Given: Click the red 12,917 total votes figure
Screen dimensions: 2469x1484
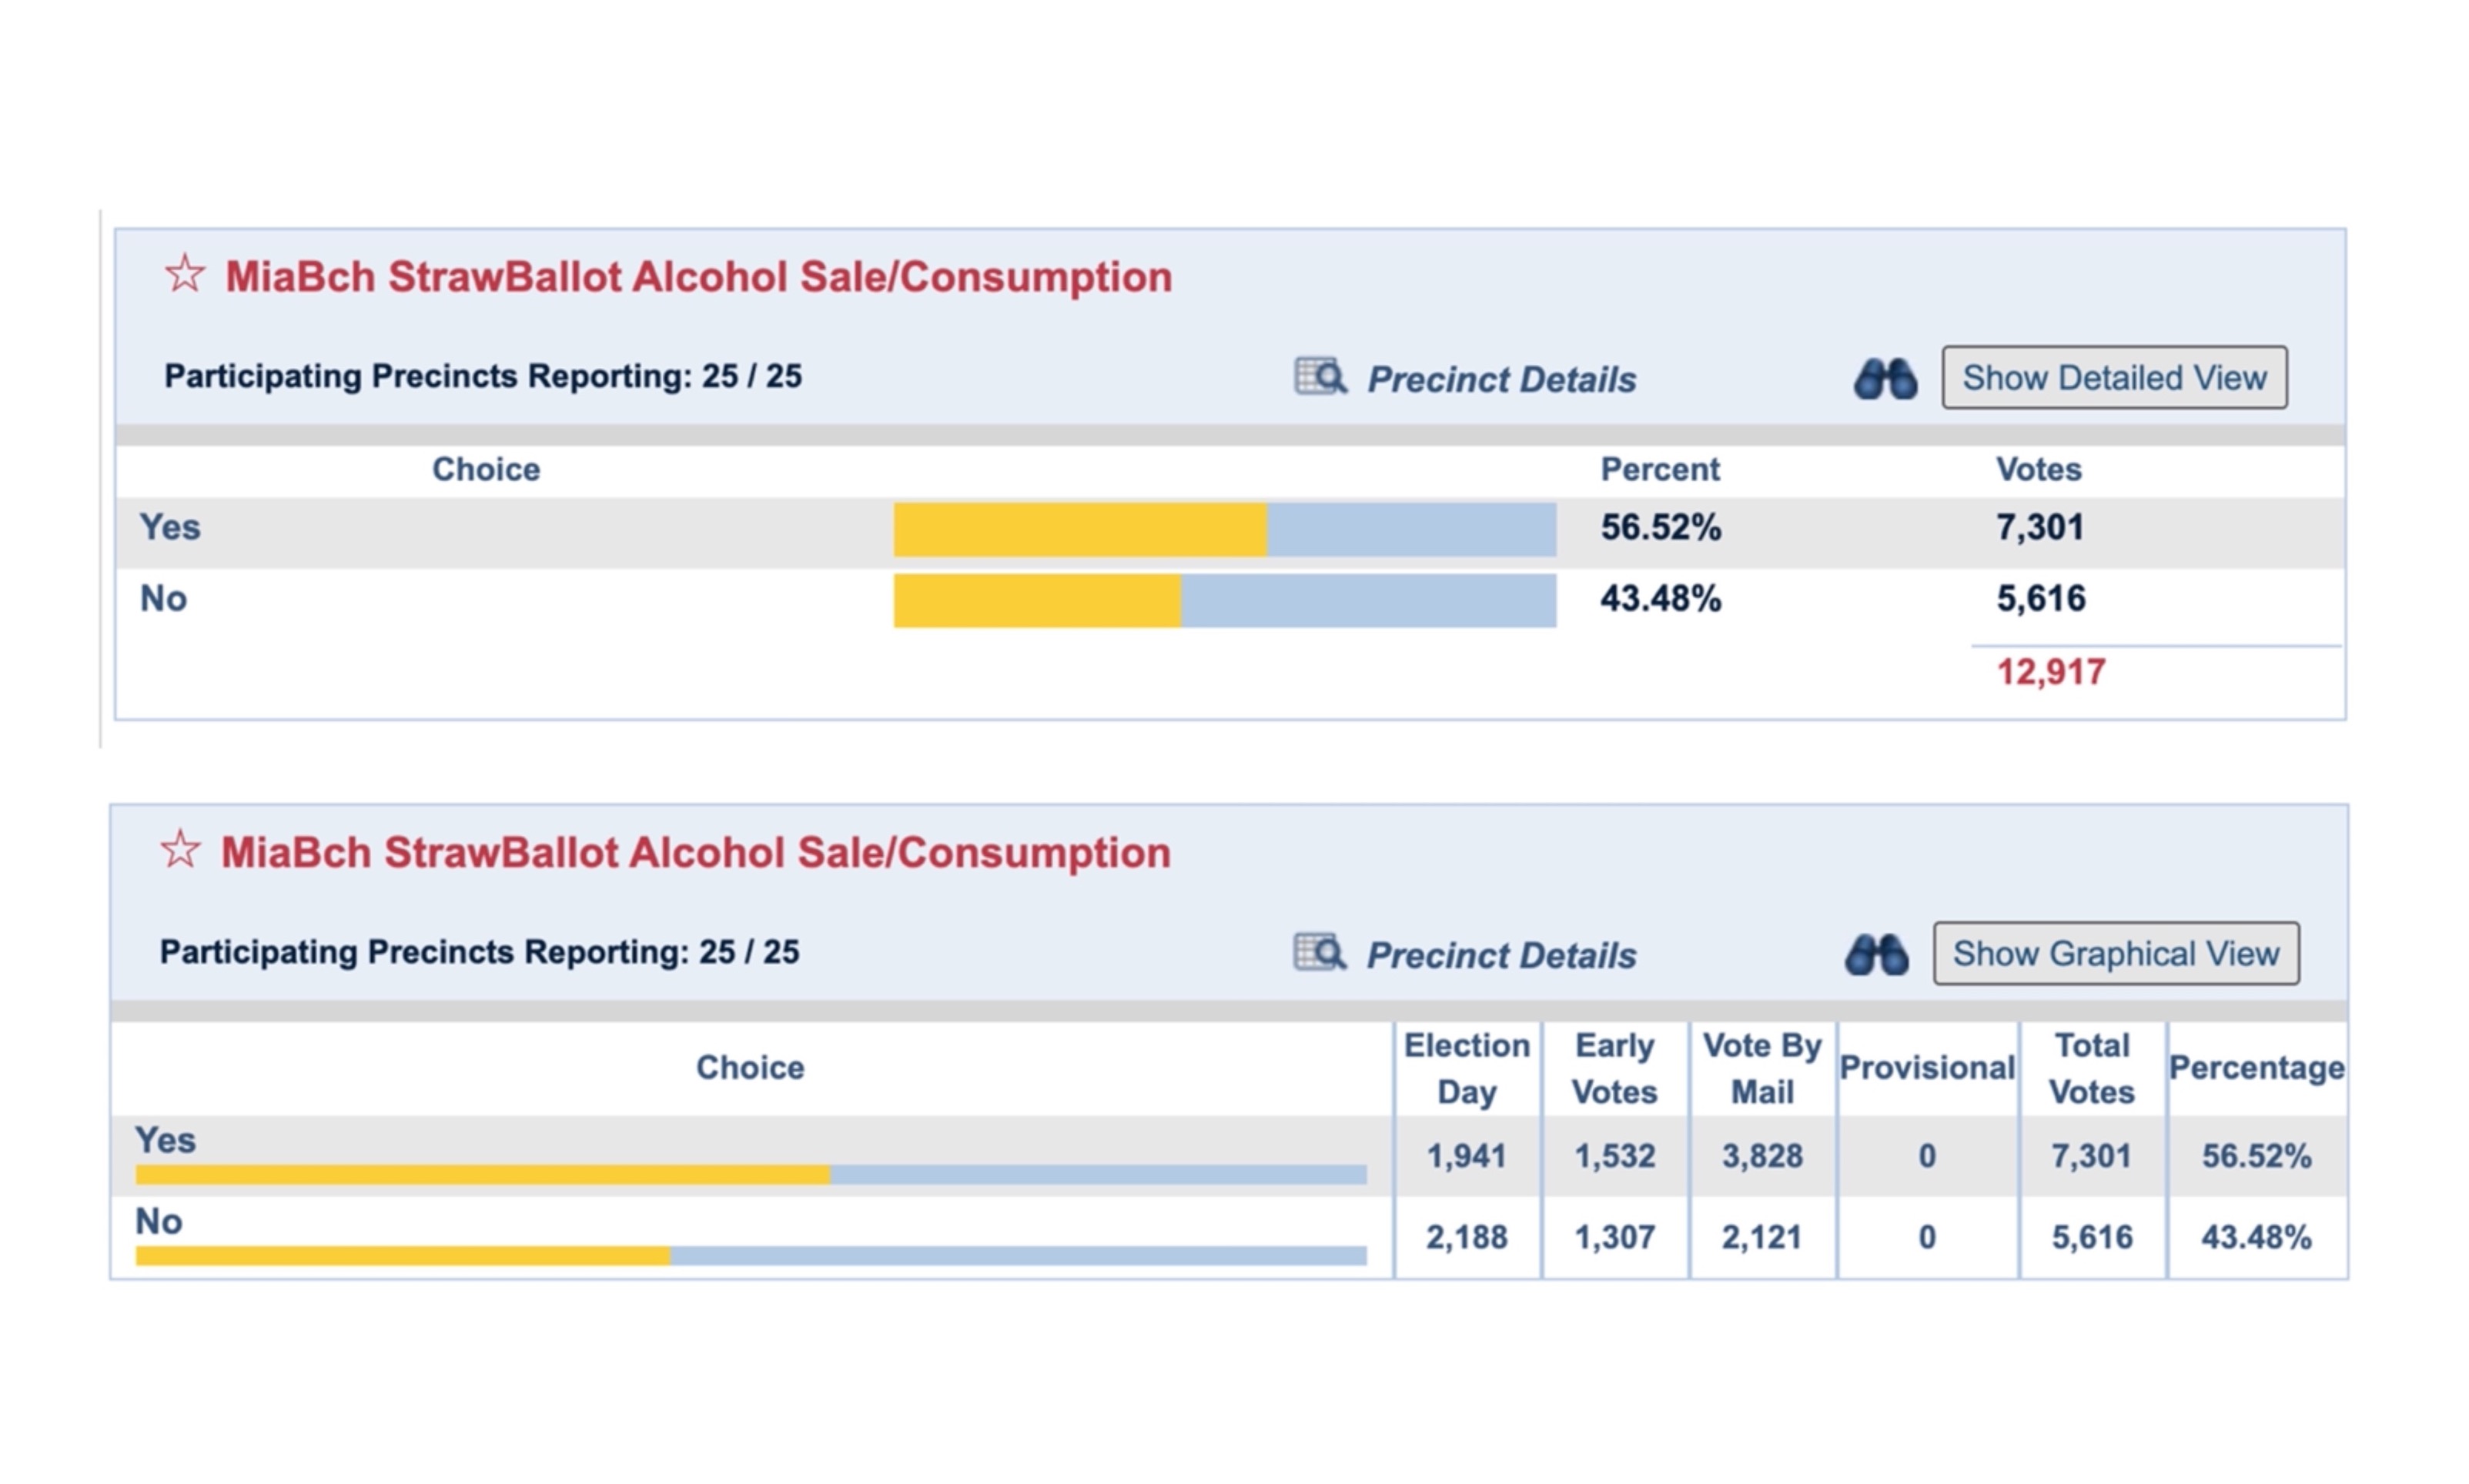Looking at the screenshot, I should [x=2050, y=672].
